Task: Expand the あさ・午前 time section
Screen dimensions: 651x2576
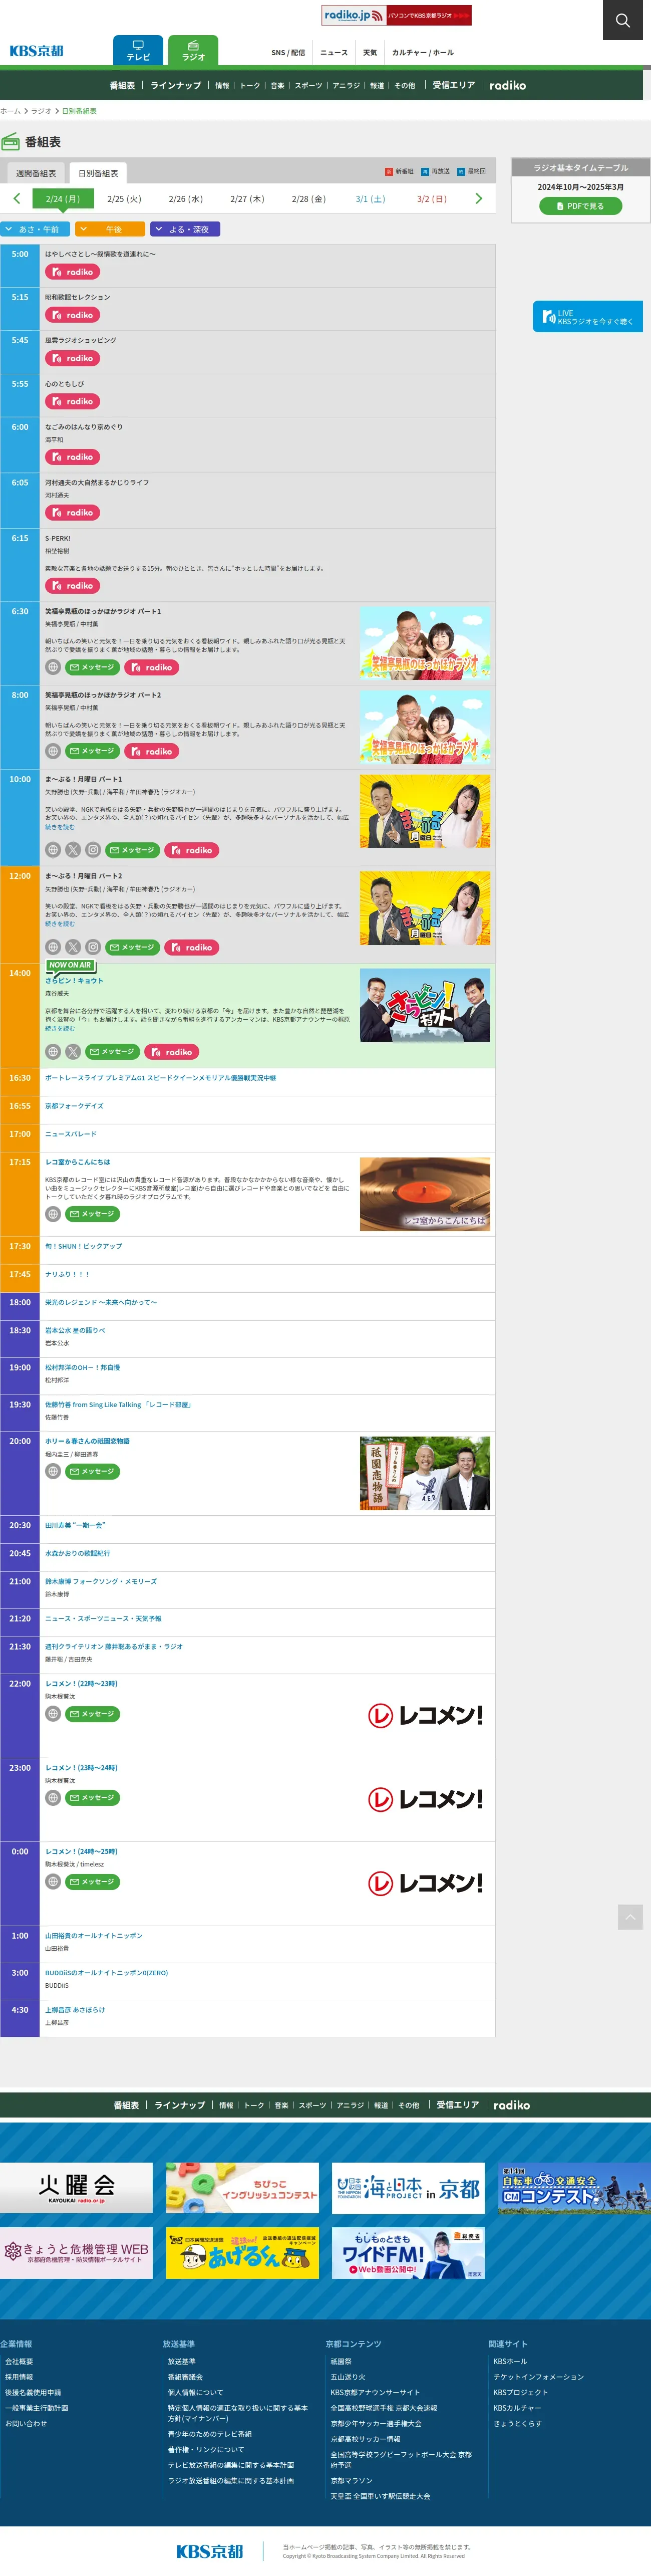Action: click(35, 229)
